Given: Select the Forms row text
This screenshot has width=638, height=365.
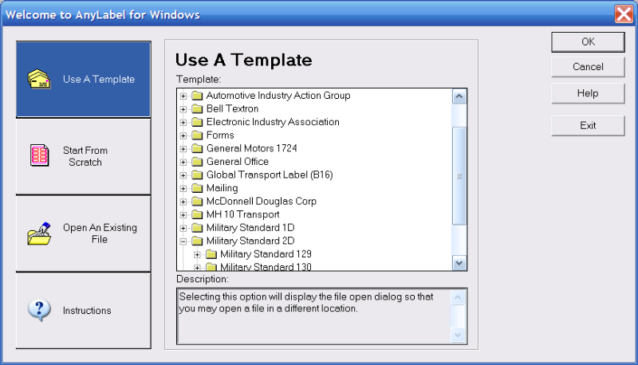Looking at the screenshot, I should point(220,135).
